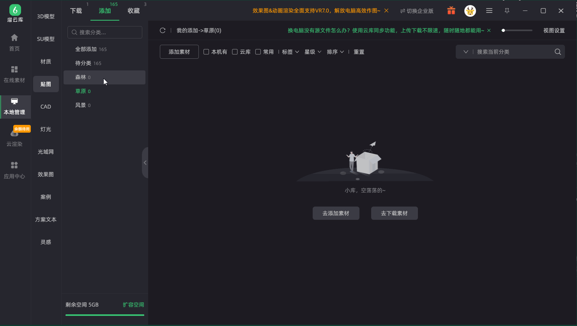Viewport: 577px width, 326px height.
Task: Switch to the 收藏 tab
Action: [134, 11]
